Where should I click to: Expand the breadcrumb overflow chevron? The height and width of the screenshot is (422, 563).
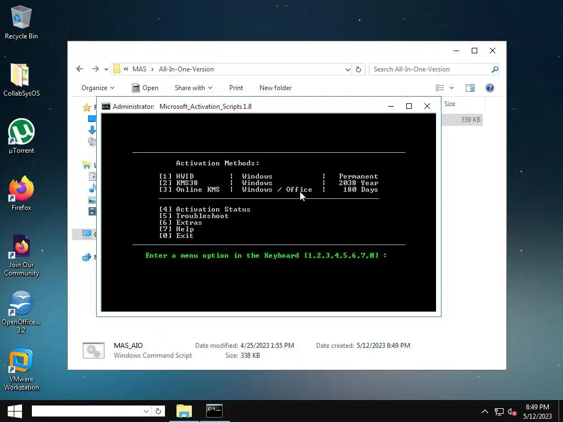[x=126, y=69]
